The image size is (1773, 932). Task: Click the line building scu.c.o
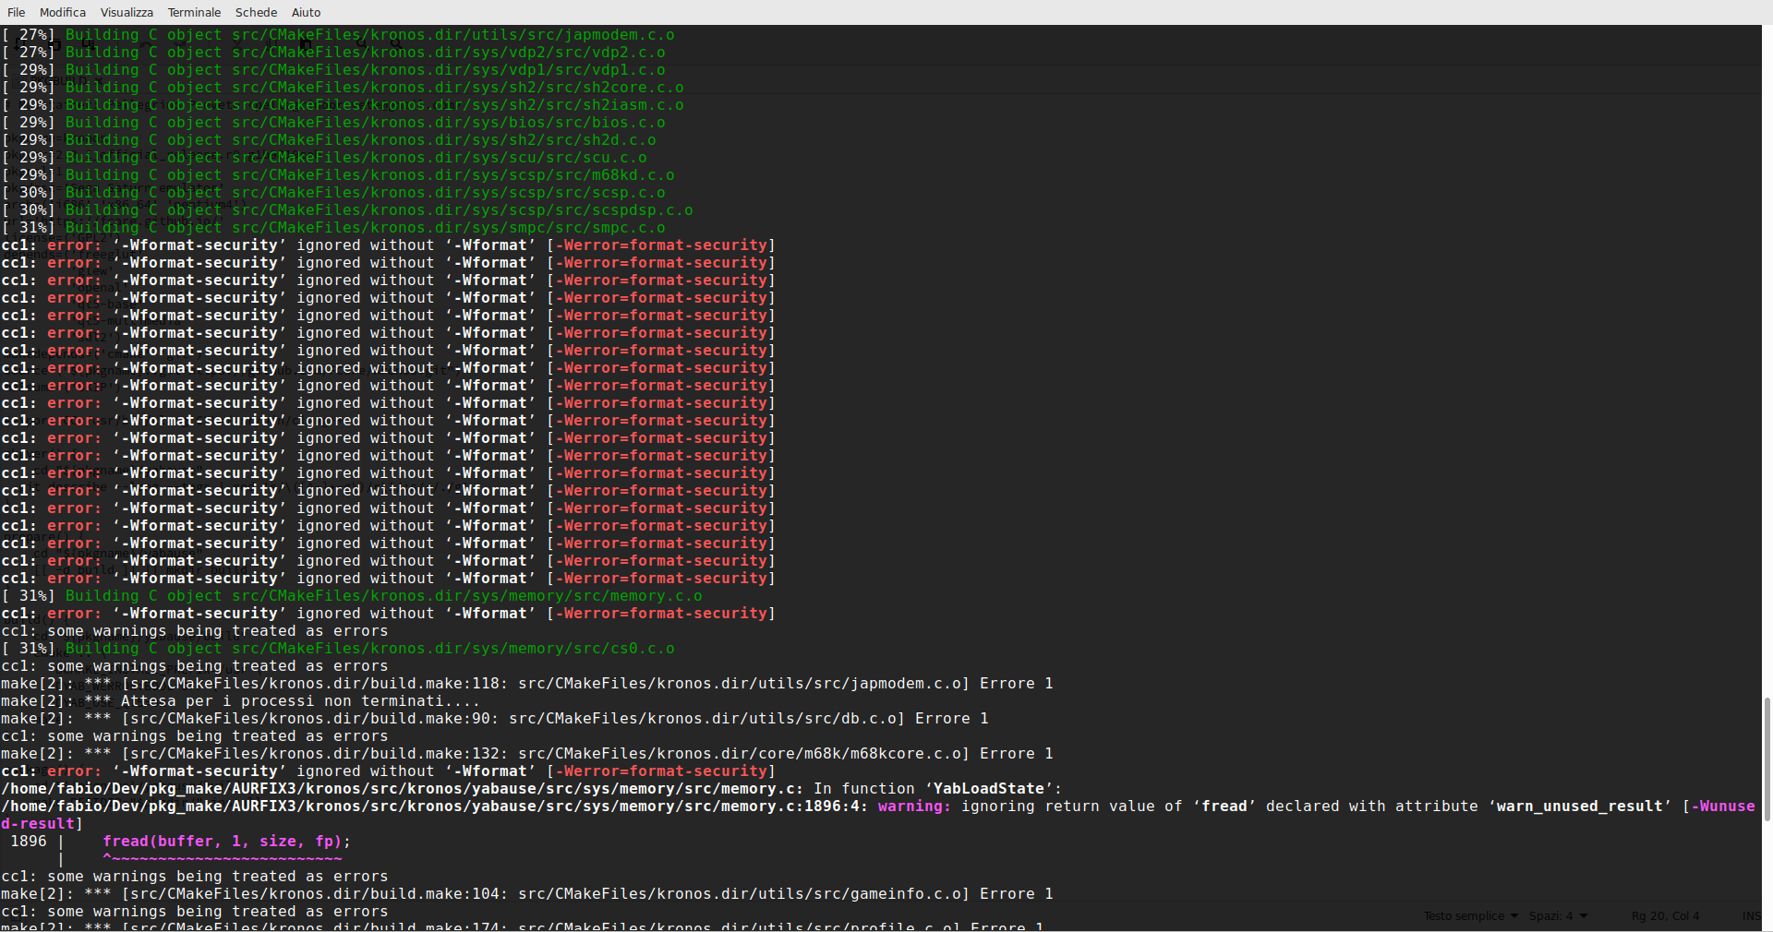324,158
